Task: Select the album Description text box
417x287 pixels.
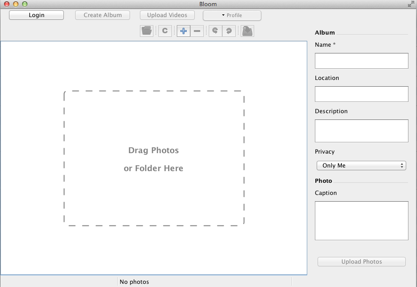Action: [x=361, y=131]
